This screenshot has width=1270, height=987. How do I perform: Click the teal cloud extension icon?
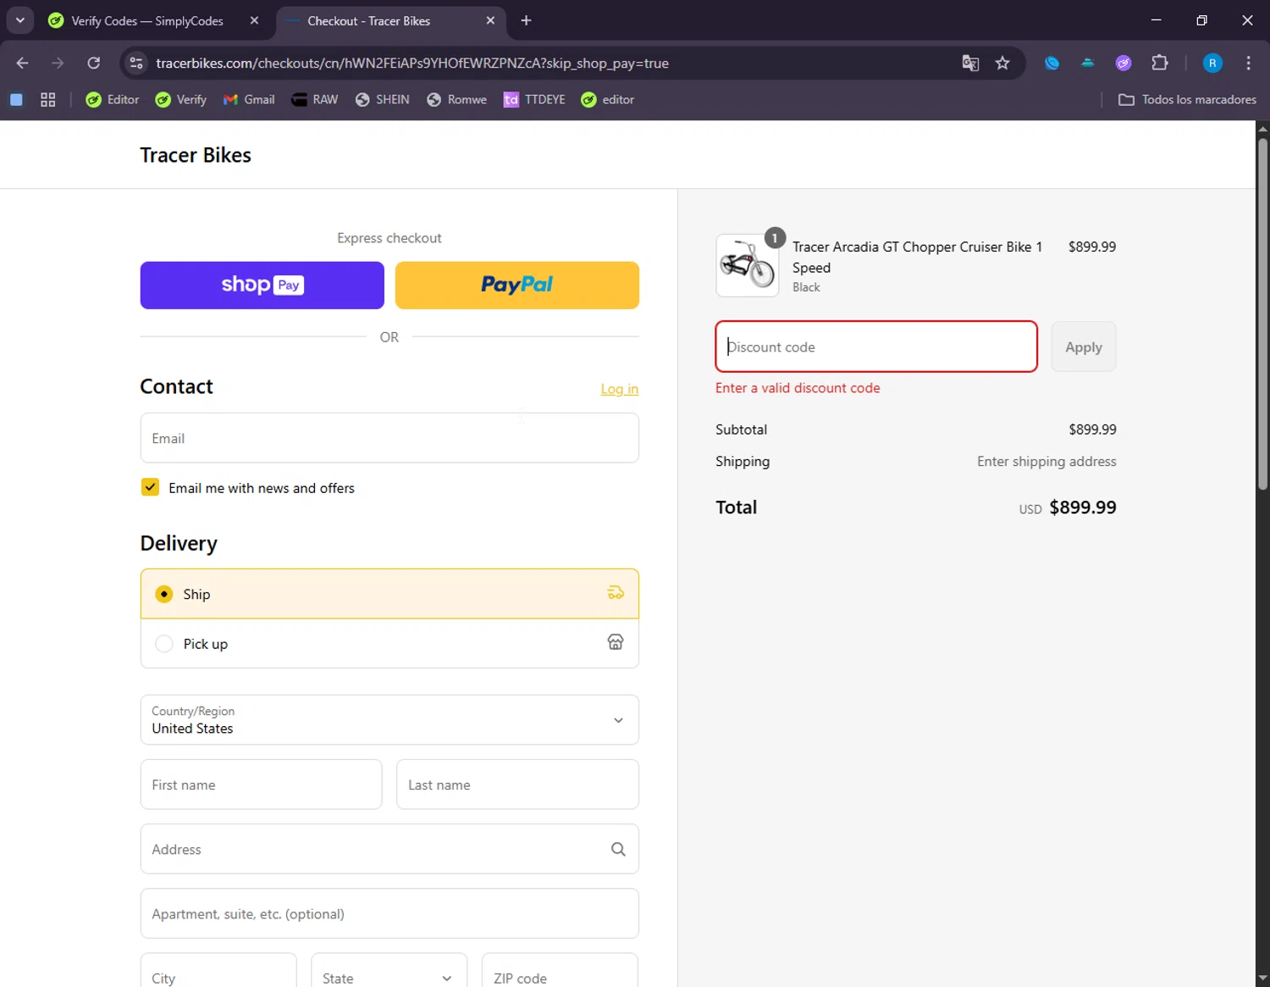click(1088, 63)
